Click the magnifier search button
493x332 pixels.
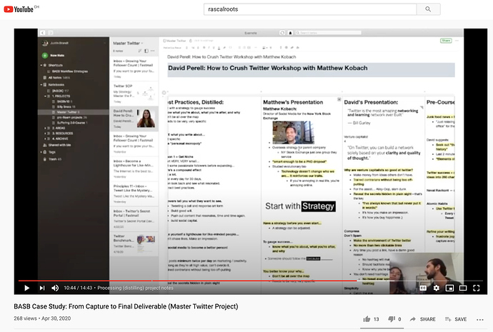(428, 9)
